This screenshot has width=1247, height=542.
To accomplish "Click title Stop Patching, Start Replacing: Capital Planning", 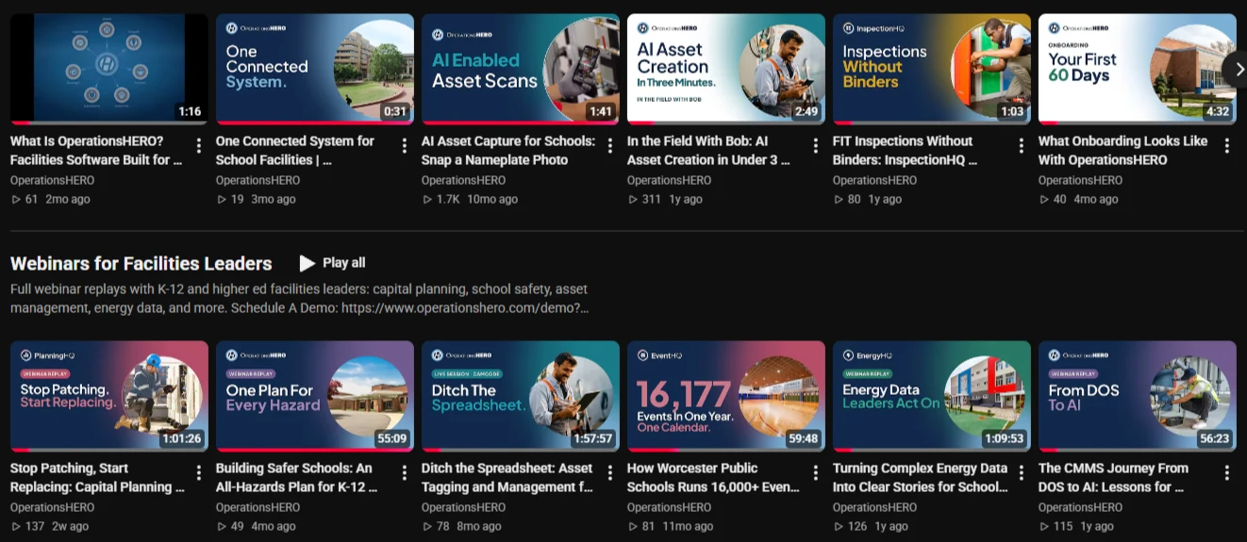I will pos(97,478).
